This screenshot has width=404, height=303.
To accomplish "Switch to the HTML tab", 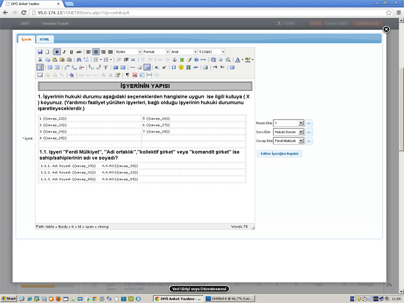I will [x=44, y=39].
